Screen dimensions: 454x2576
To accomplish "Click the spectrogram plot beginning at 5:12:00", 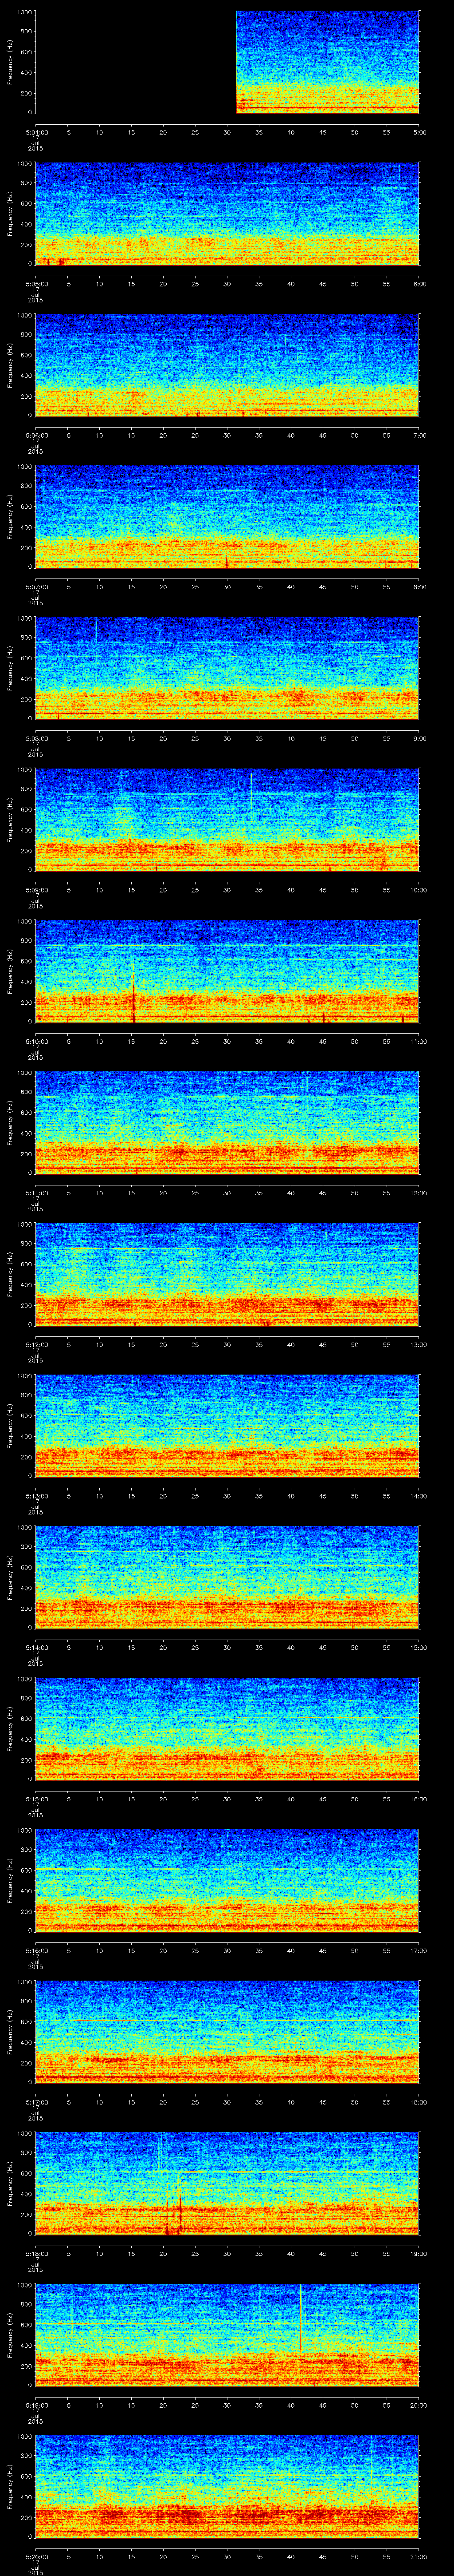I will coord(227,1274).
